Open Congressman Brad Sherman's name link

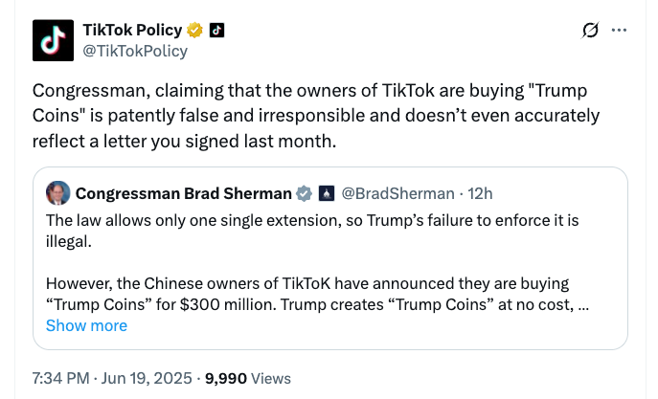pos(183,193)
